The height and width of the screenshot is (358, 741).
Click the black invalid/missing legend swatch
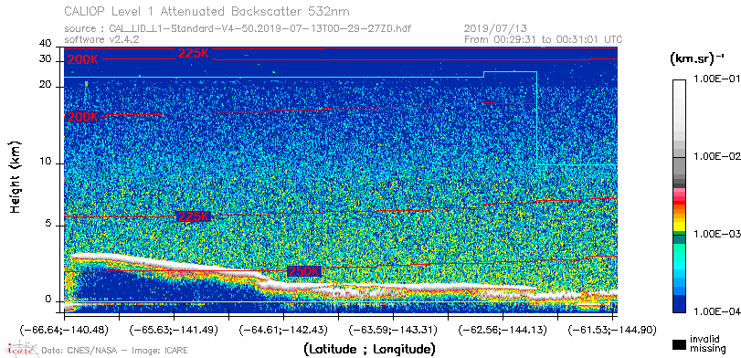click(x=680, y=345)
